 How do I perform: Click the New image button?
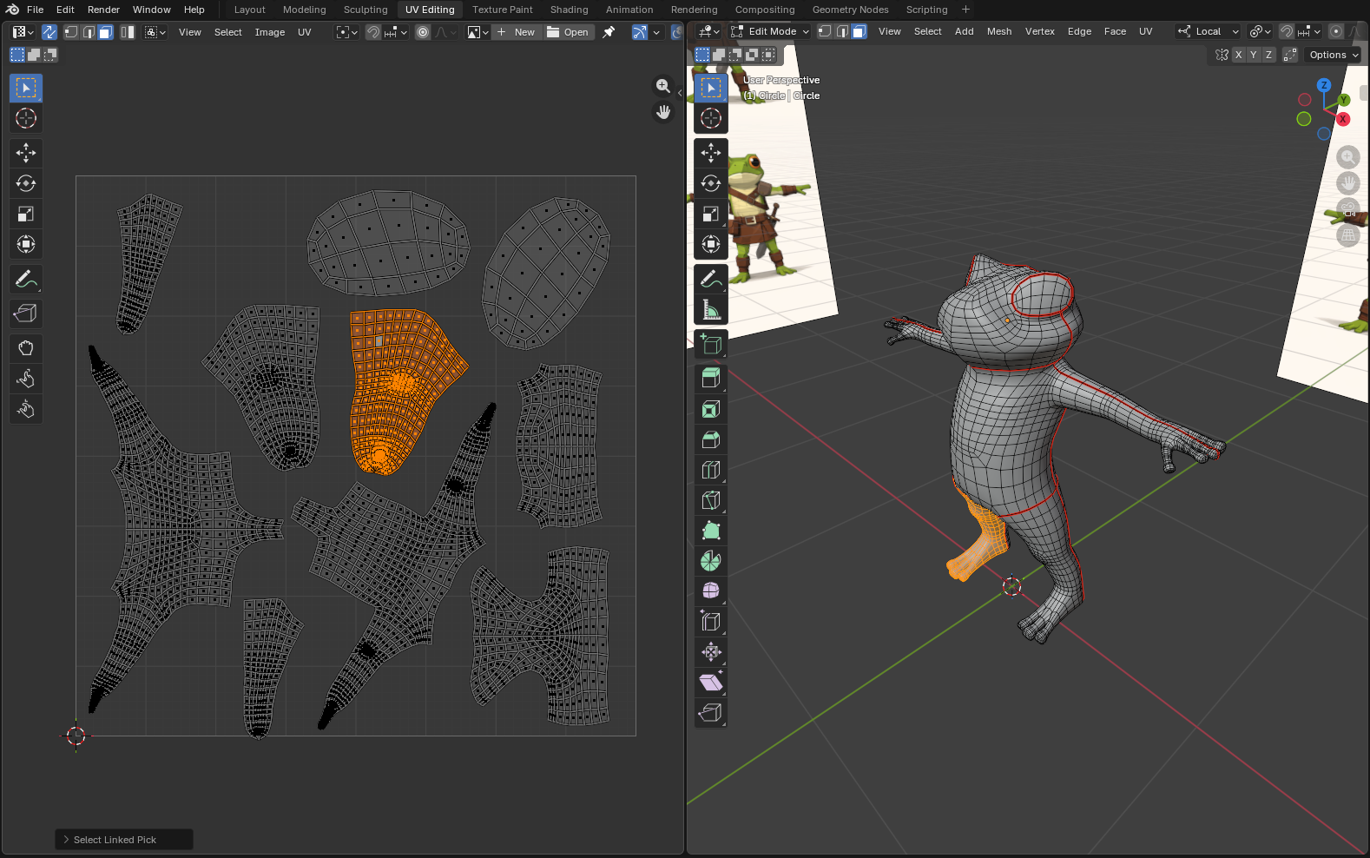[517, 32]
